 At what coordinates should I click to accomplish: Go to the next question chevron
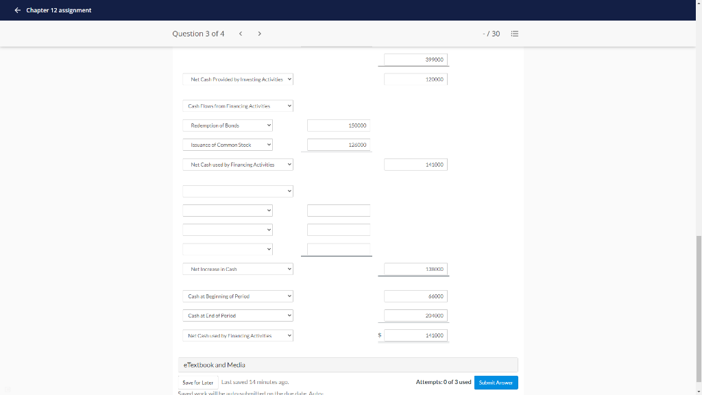pos(259,34)
